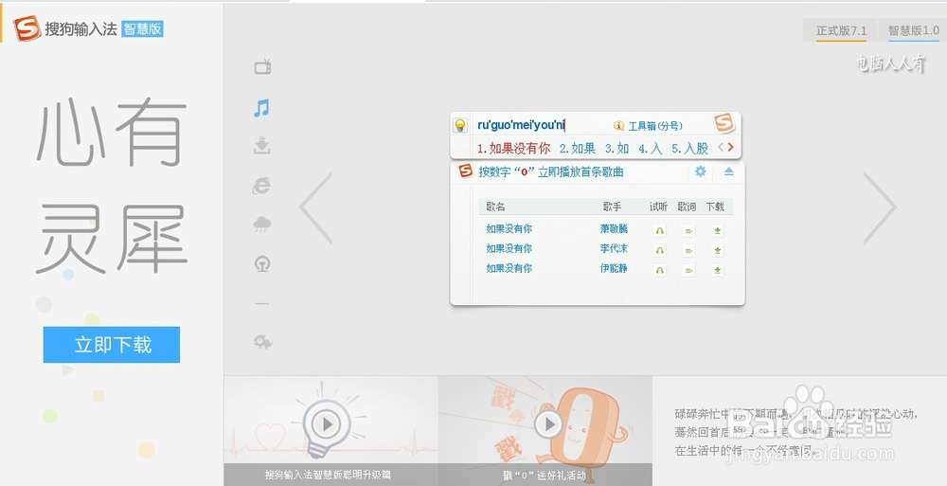The height and width of the screenshot is (486, 947).
Task: Go to previous candidate page with the grey arrow
Action: (721, 147)
